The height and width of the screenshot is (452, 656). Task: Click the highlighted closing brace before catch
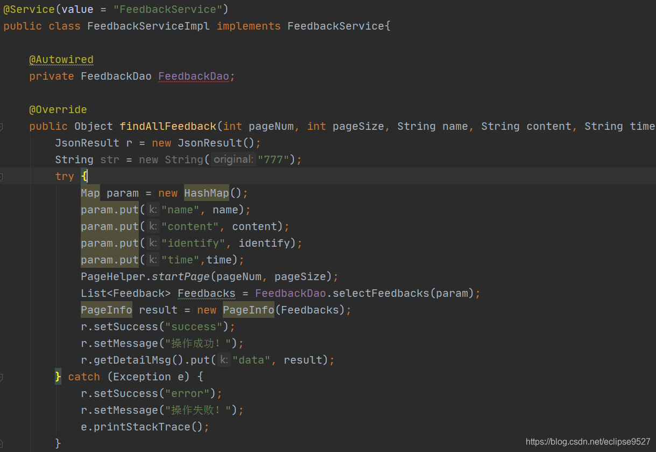pos(58,377)
